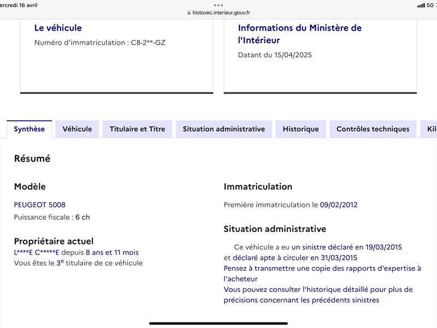
Task: Tap the histovec.interieur.gouv.fr address
Action: point(221,13)
